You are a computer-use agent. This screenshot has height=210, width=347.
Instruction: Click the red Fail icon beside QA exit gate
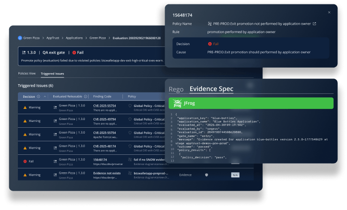[x=74, y=52]
